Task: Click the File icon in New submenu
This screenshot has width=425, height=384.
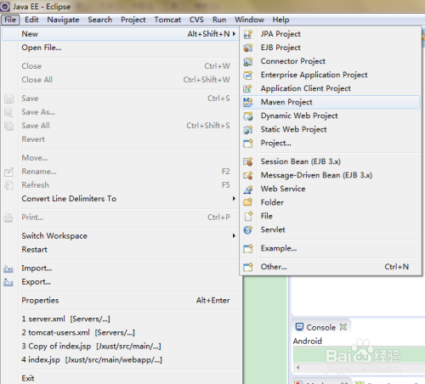Action: pos(248,216)
